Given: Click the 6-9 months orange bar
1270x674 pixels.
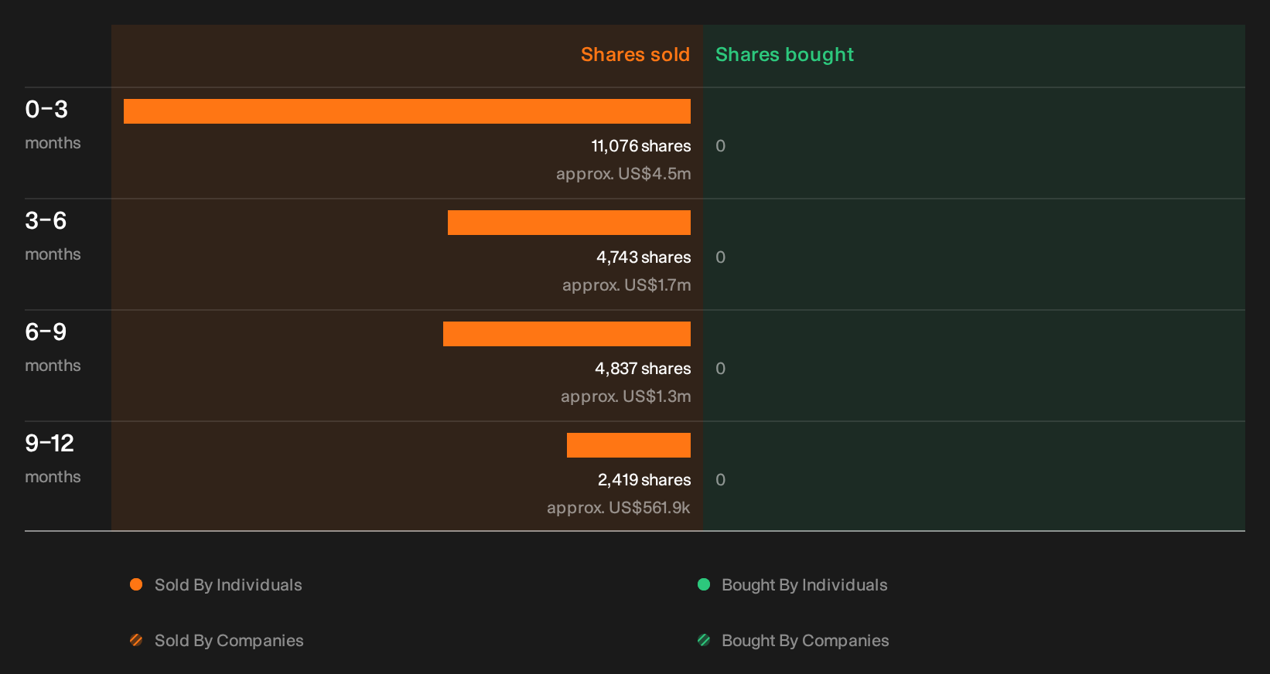Looking at the screenshot, I should pyautogui.click(x=567, y=334).
